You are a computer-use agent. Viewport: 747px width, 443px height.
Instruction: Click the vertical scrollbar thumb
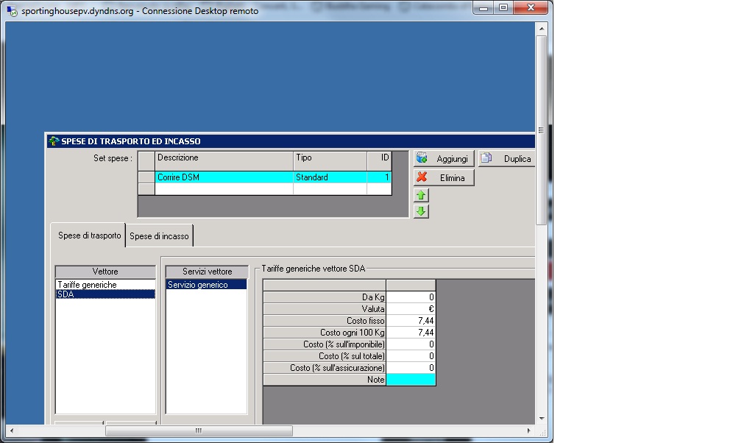tap(541, 130)
